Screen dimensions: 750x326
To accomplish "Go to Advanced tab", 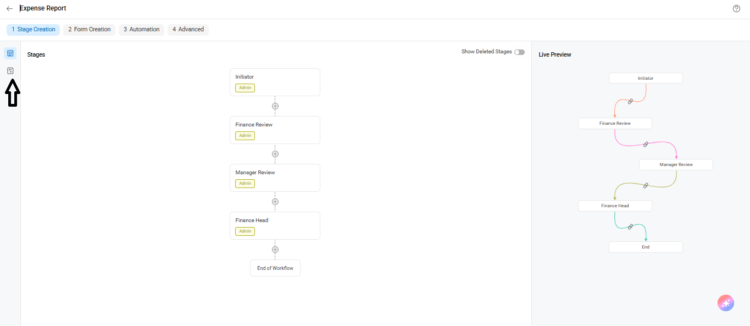I will 188,30.
